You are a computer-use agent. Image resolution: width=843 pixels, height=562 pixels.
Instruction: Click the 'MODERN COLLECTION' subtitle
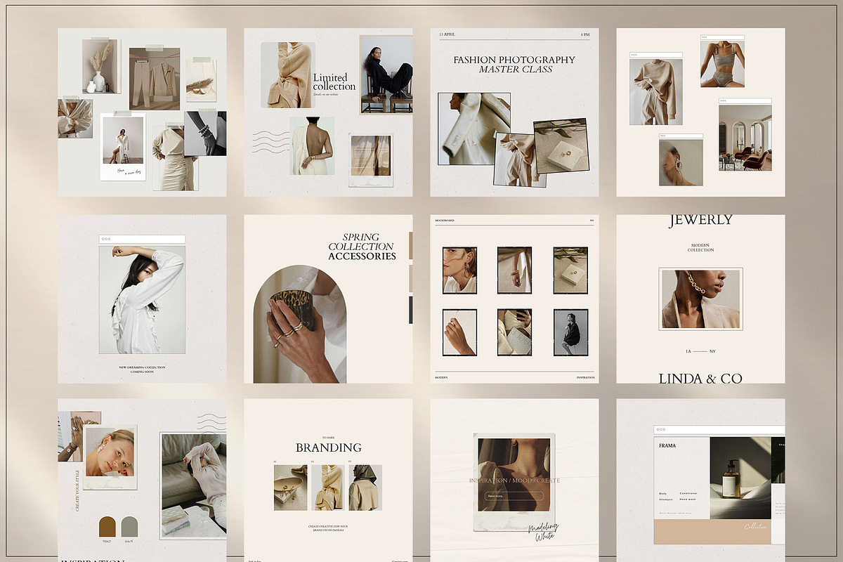coord(700,248)
